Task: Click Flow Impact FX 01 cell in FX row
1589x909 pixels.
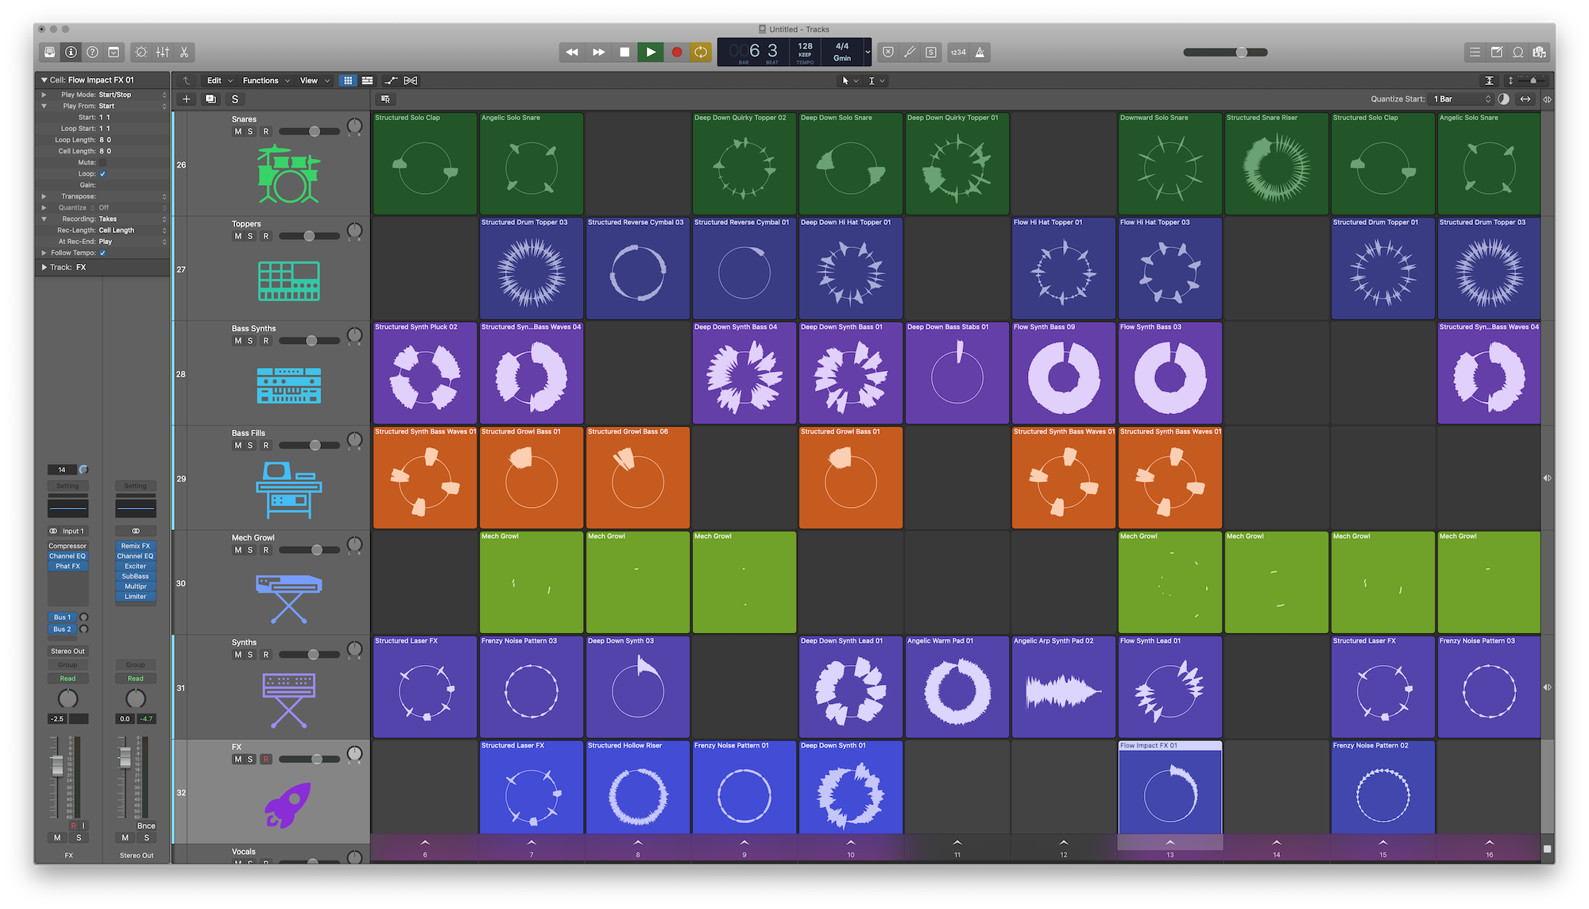Action: [x=1168, y=791]
